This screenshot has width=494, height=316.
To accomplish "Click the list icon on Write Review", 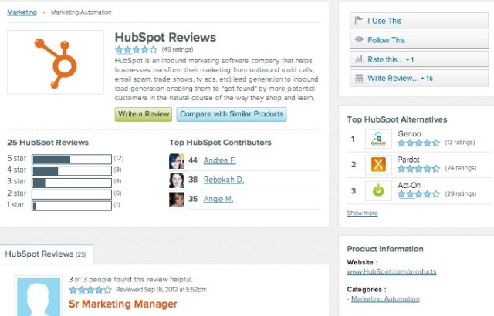I will coord(359,79).
